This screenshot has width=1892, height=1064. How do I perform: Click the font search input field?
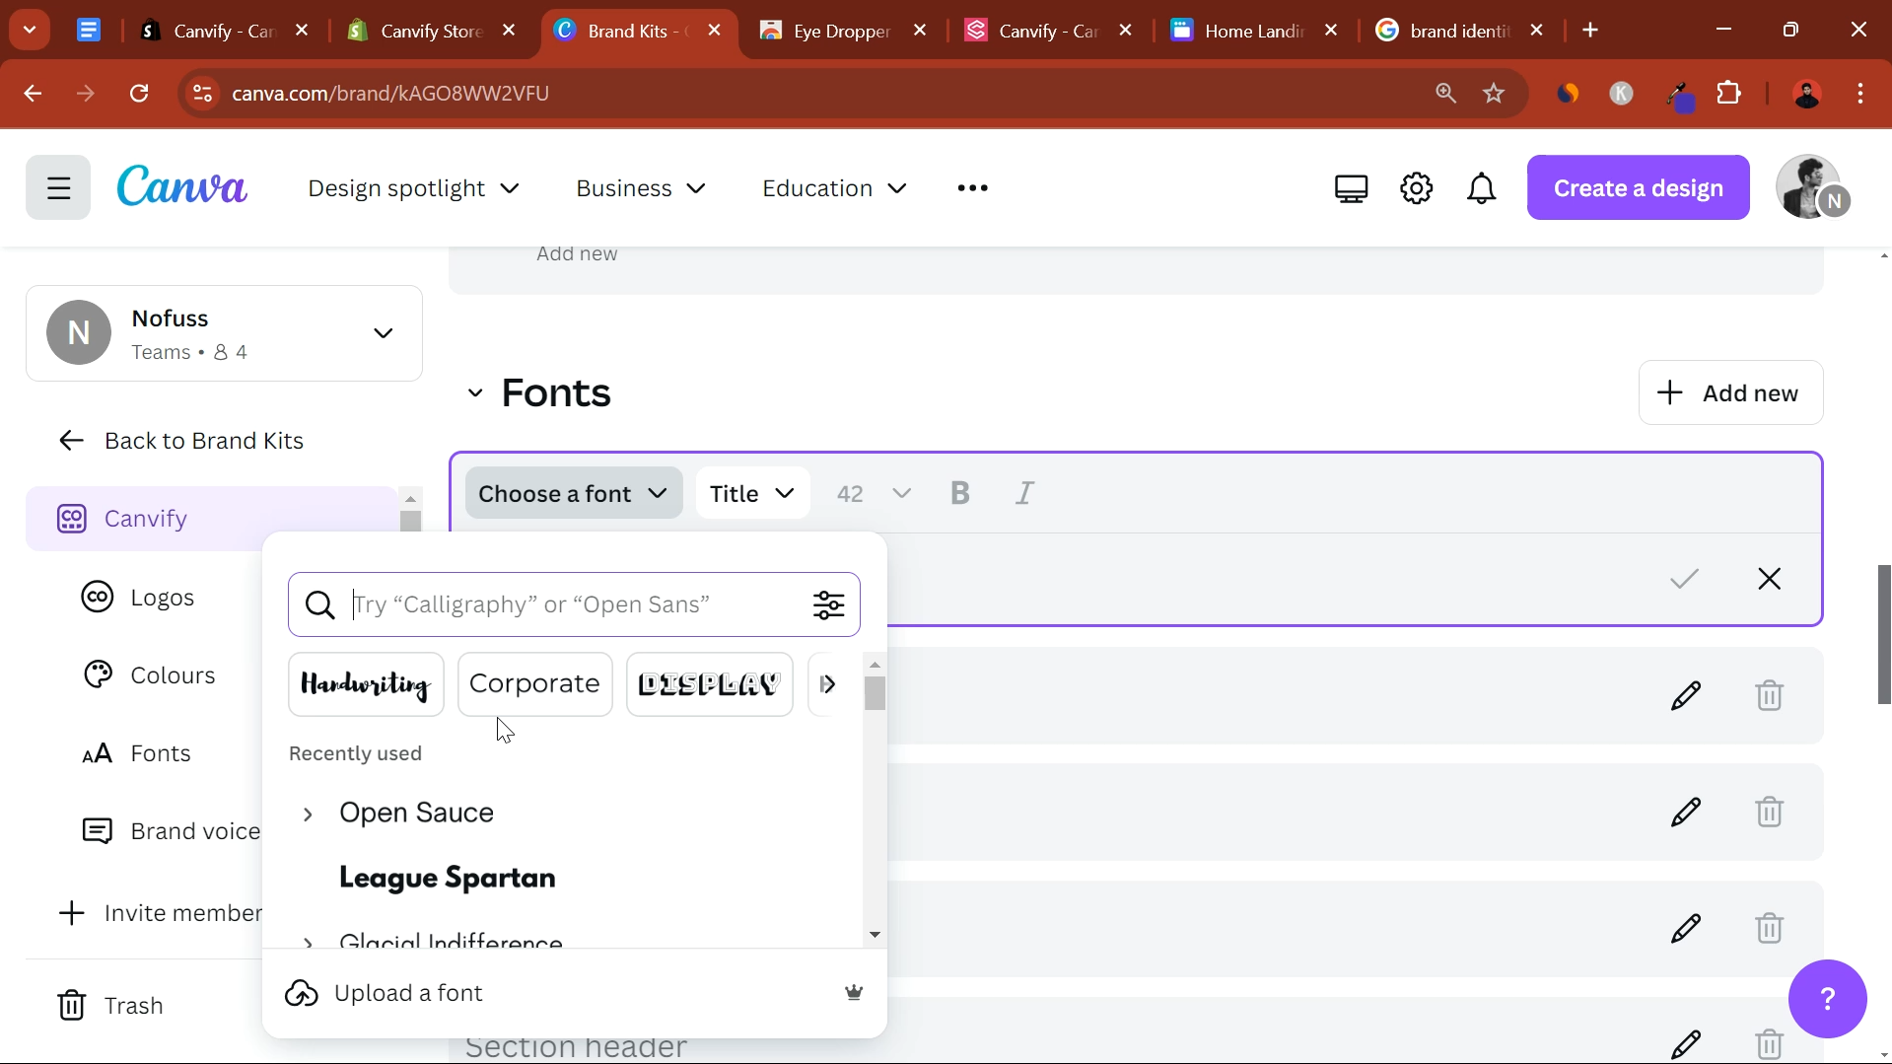572,604
